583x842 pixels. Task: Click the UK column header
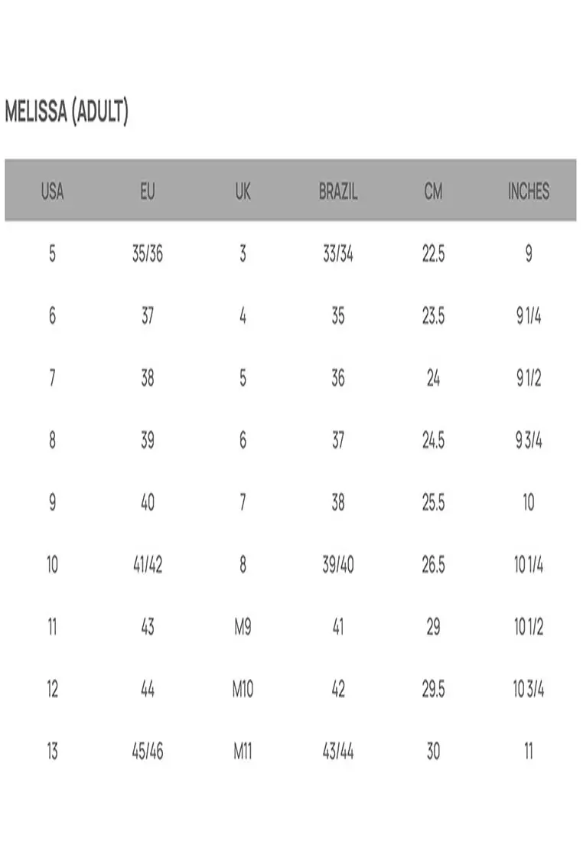coord(243,191)
